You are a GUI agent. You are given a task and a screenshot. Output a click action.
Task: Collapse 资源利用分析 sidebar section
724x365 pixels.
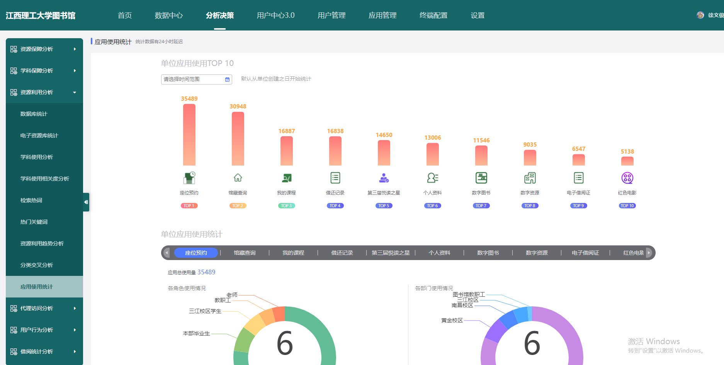click(x=44, y=92)
